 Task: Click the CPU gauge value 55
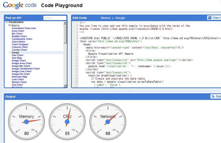[67, 133]
